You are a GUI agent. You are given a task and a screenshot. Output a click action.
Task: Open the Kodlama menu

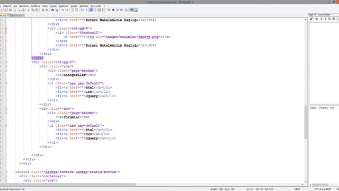coord(35,6)
